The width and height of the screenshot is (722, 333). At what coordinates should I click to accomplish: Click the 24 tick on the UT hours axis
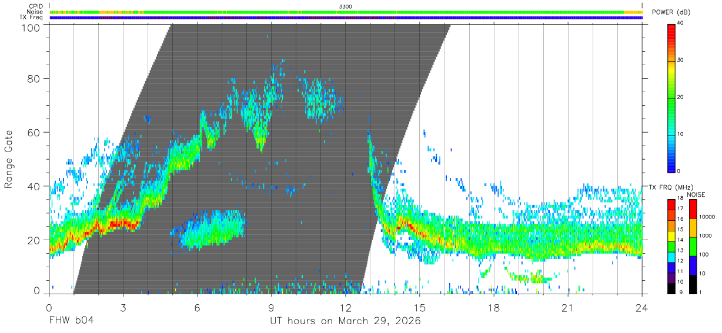pyautogui.click(x=642, y=307)
